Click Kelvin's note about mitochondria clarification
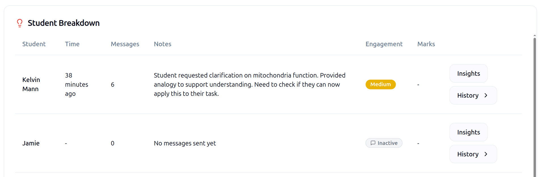The height and width of the screenshot is (177, 544). [x=249, y=84]
